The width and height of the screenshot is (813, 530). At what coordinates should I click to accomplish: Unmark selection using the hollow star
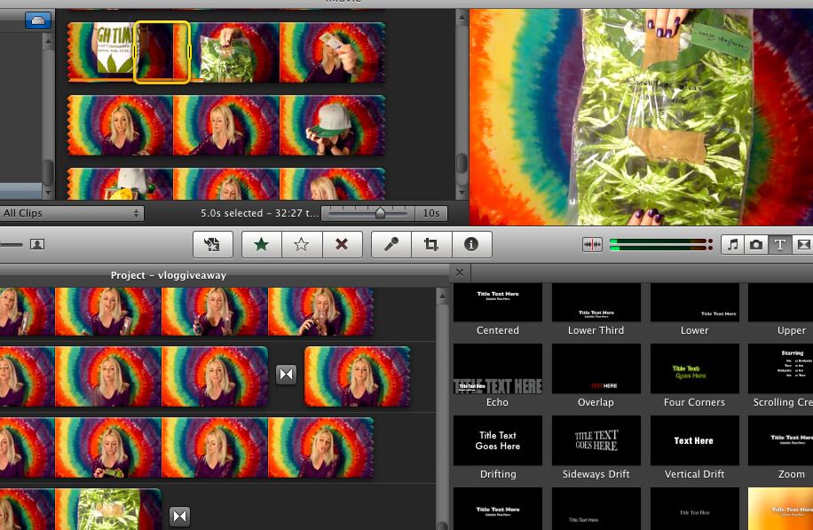click(x=301, y=244)
